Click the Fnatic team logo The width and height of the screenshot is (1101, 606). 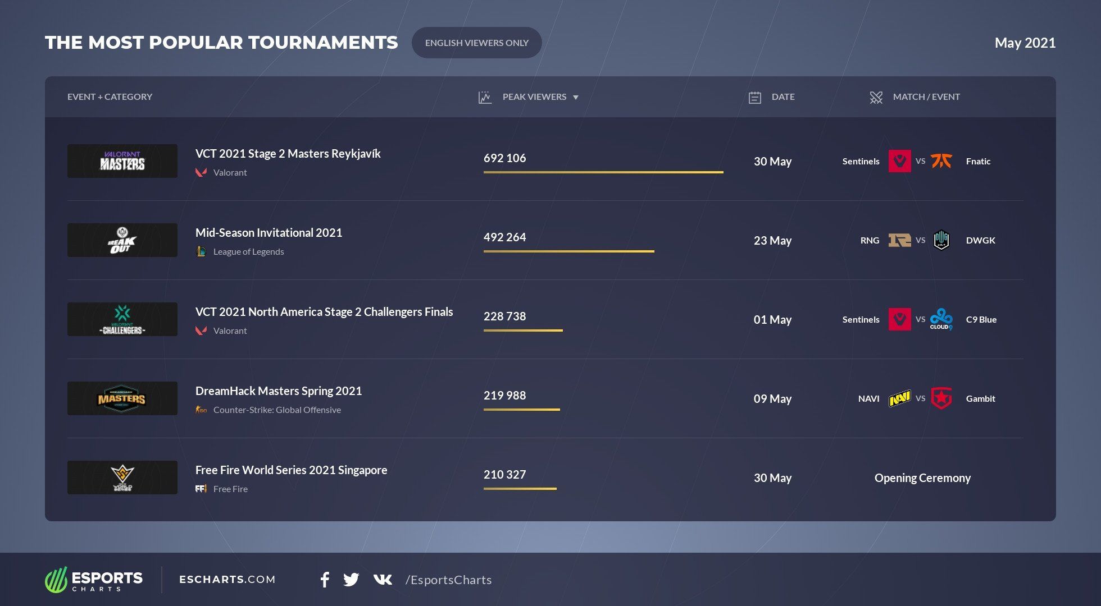[x=941, y=161]
